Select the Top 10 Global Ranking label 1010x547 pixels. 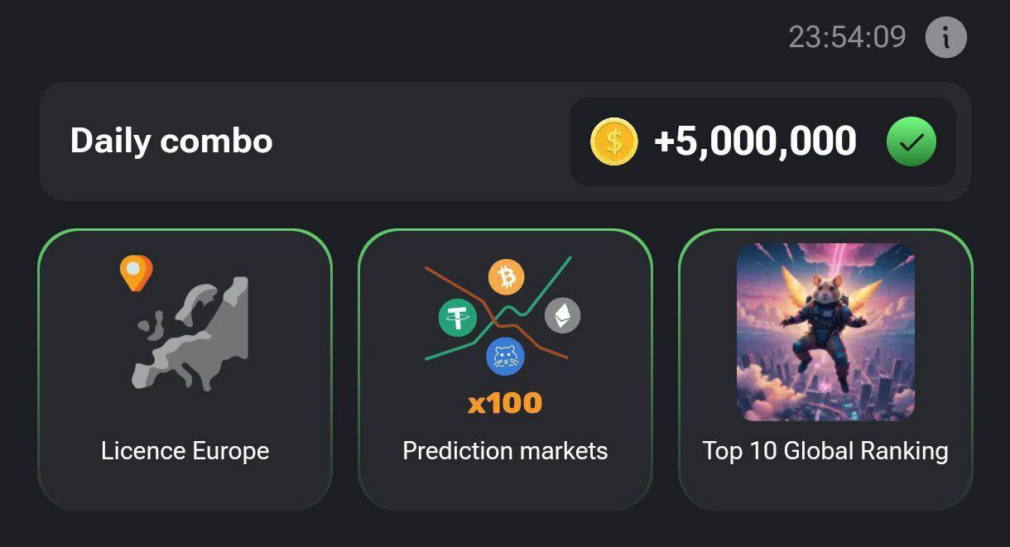[x=825, y=451]
